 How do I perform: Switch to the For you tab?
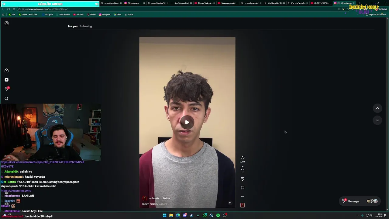click(73, 26)
